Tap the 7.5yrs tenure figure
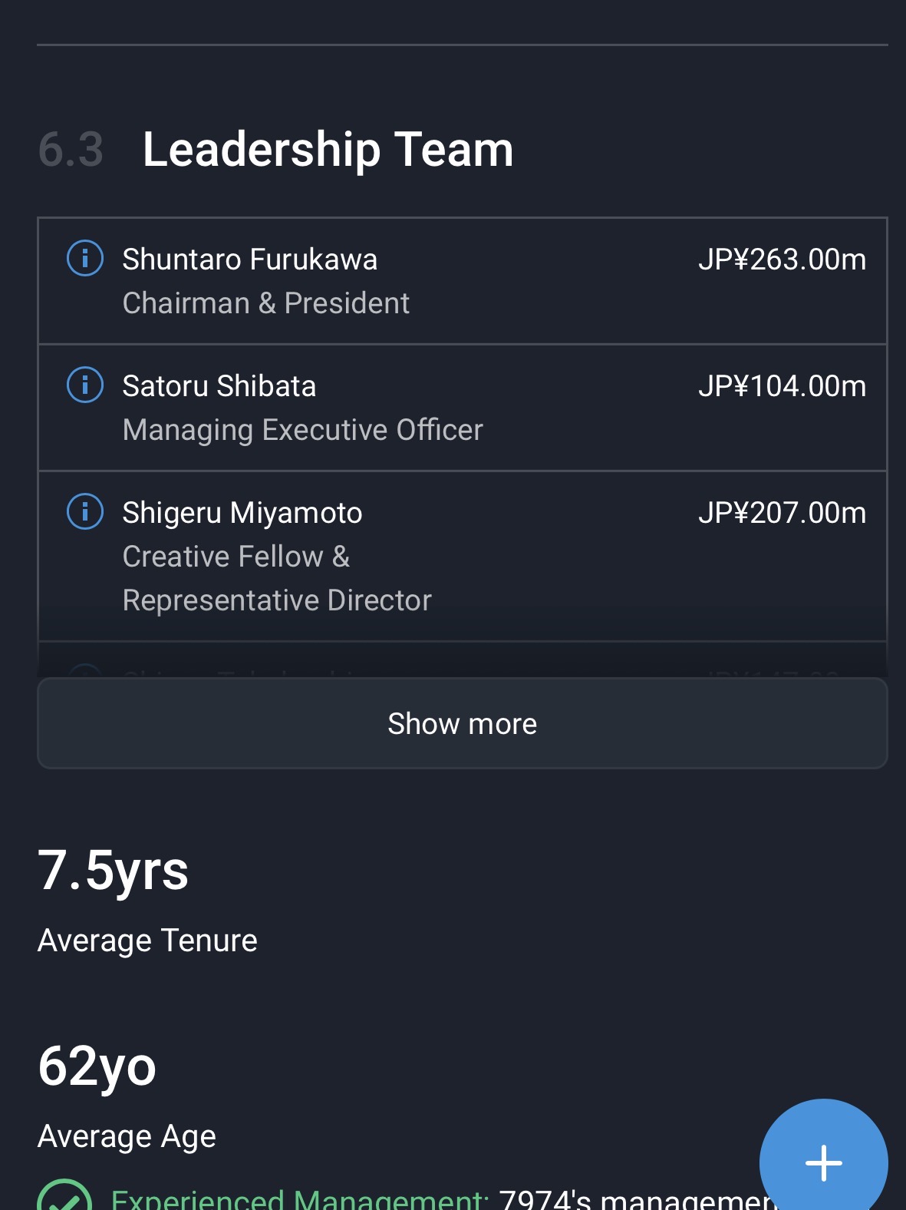906x1210 pixels. 113,871
